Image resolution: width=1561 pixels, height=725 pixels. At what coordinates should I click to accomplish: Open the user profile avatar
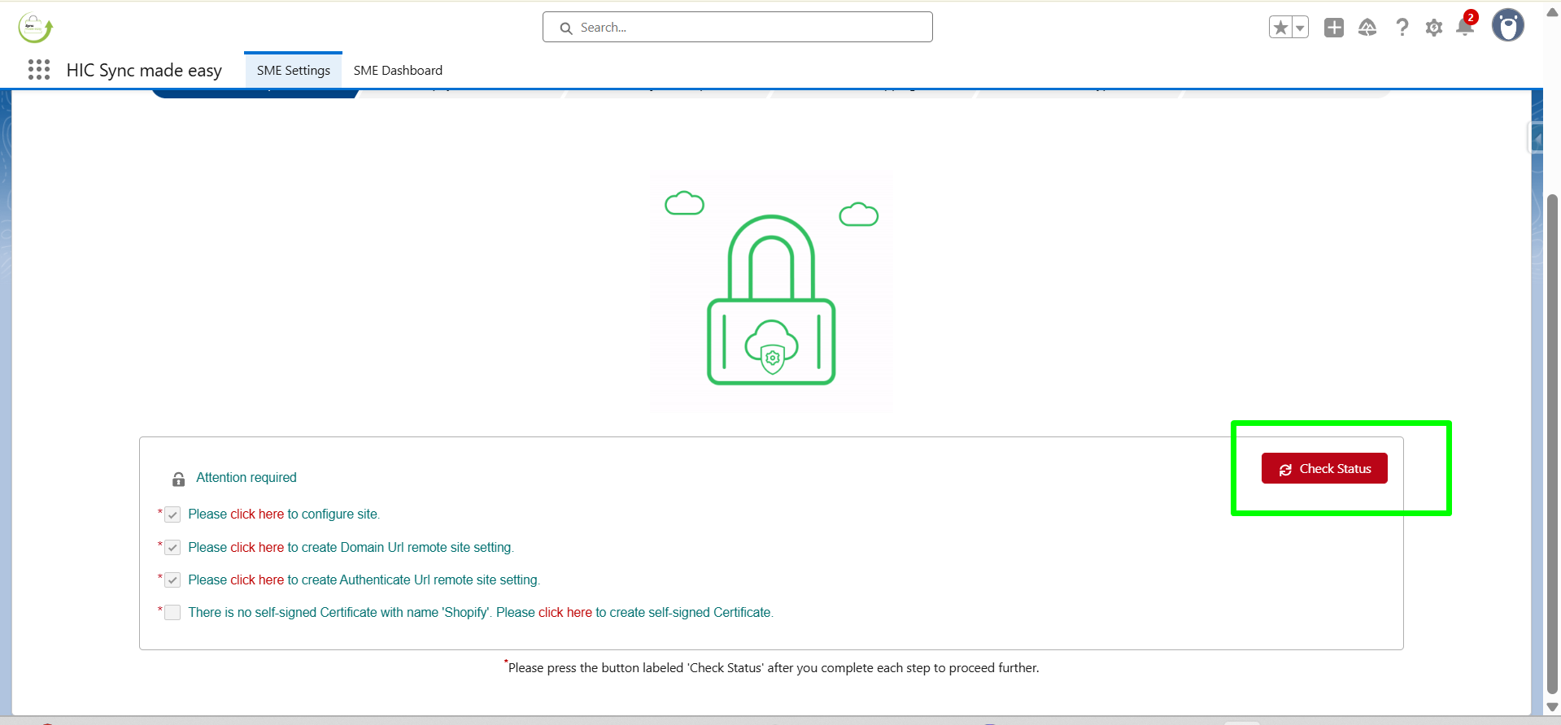click(1507, 26)
